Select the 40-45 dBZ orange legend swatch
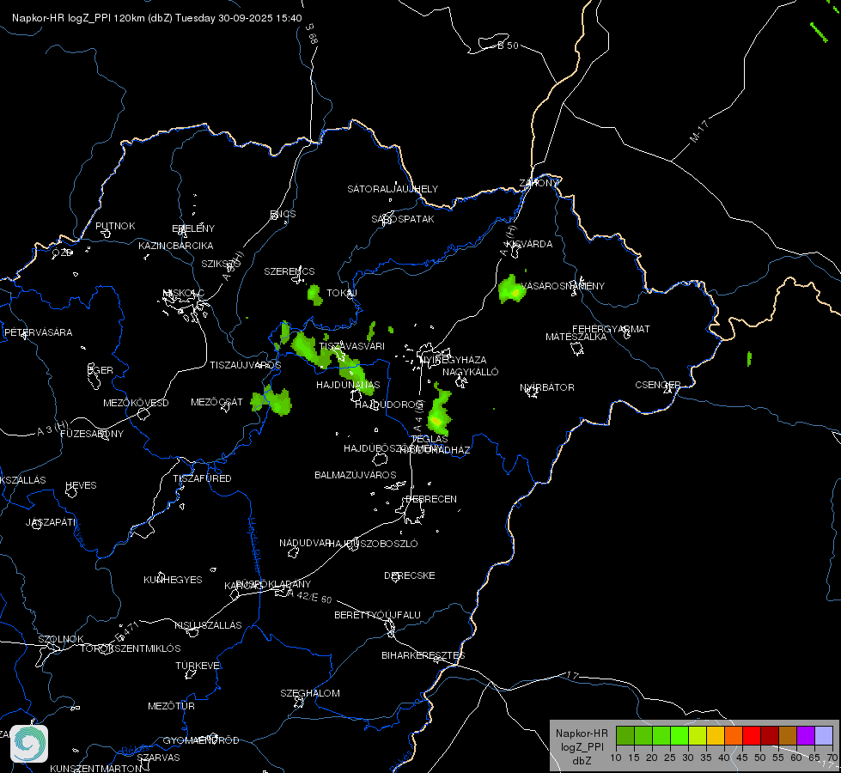The image size is (841, 773). 734,736
